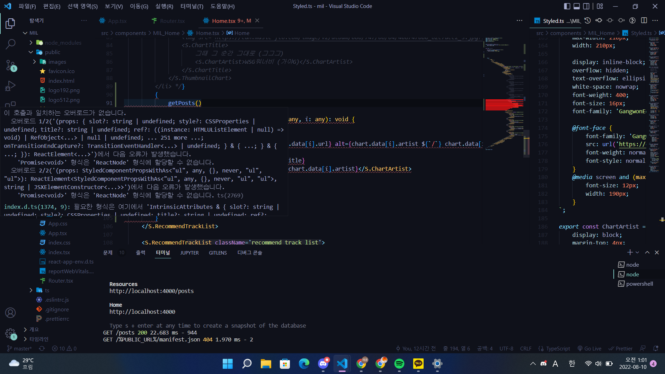This screenshot has height=374, width=665.
Task: Click the master* git branch status item
Action: (x=19, y=348)
